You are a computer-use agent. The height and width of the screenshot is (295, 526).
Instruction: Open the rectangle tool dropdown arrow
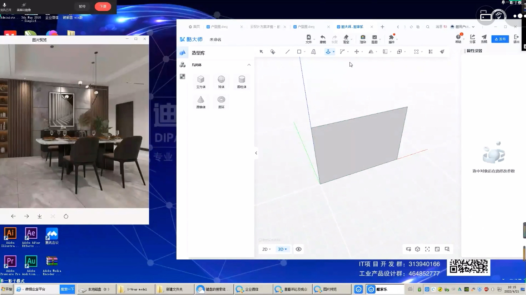(x=304, y=52)
